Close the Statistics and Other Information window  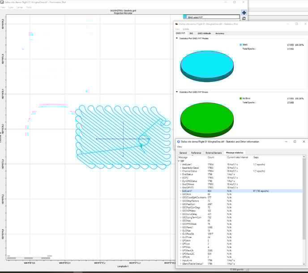click(x=304, y=141)
